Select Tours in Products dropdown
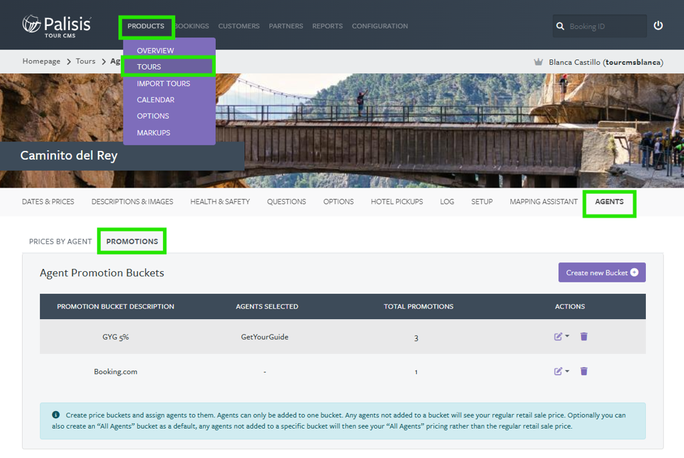The height and width of the screenshot is (458, 684). (x=149, y=67)
